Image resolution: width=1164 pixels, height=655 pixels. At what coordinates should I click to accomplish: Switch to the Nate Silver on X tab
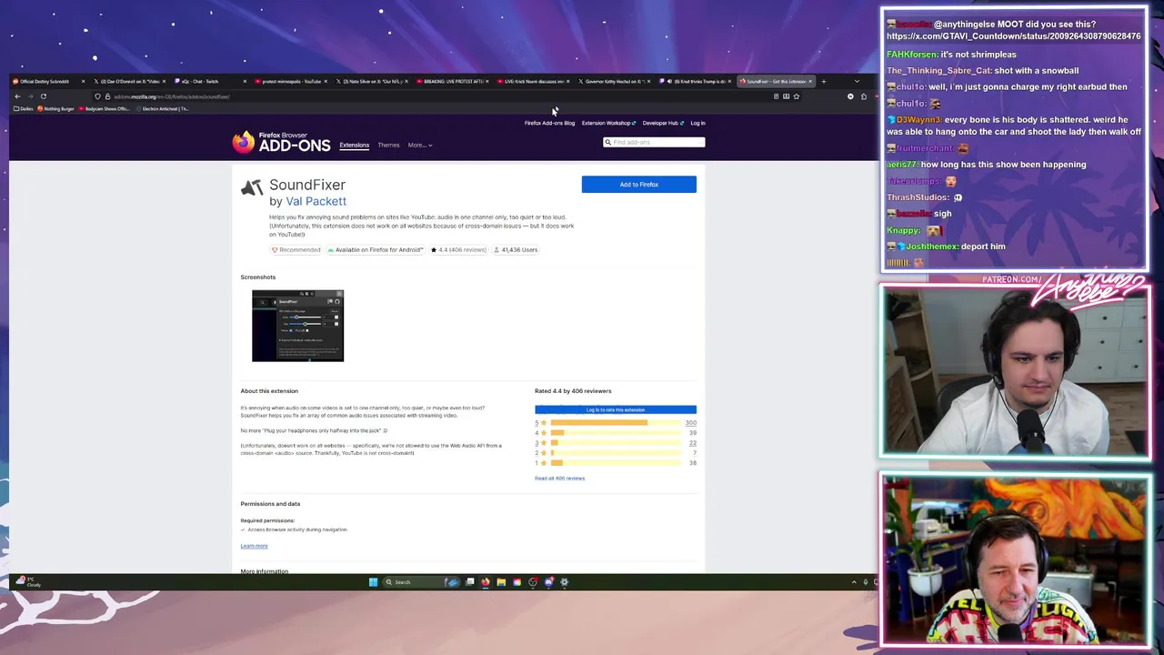click(371, 82)
